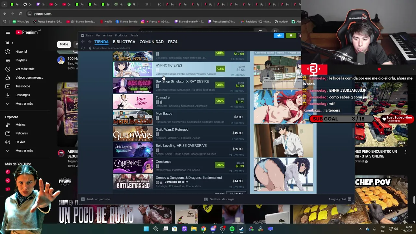Viewport: 416px width, 234px height.
Task: Reload the Steam store page
Action: click(x=83, y=48)
